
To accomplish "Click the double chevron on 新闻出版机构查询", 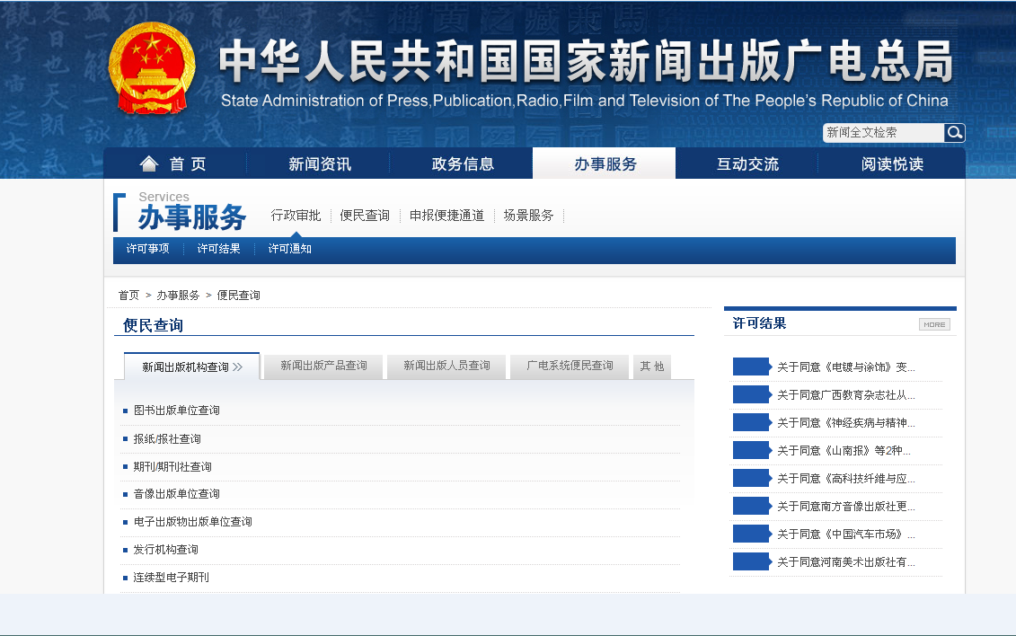I will click(x=238, y=367).
